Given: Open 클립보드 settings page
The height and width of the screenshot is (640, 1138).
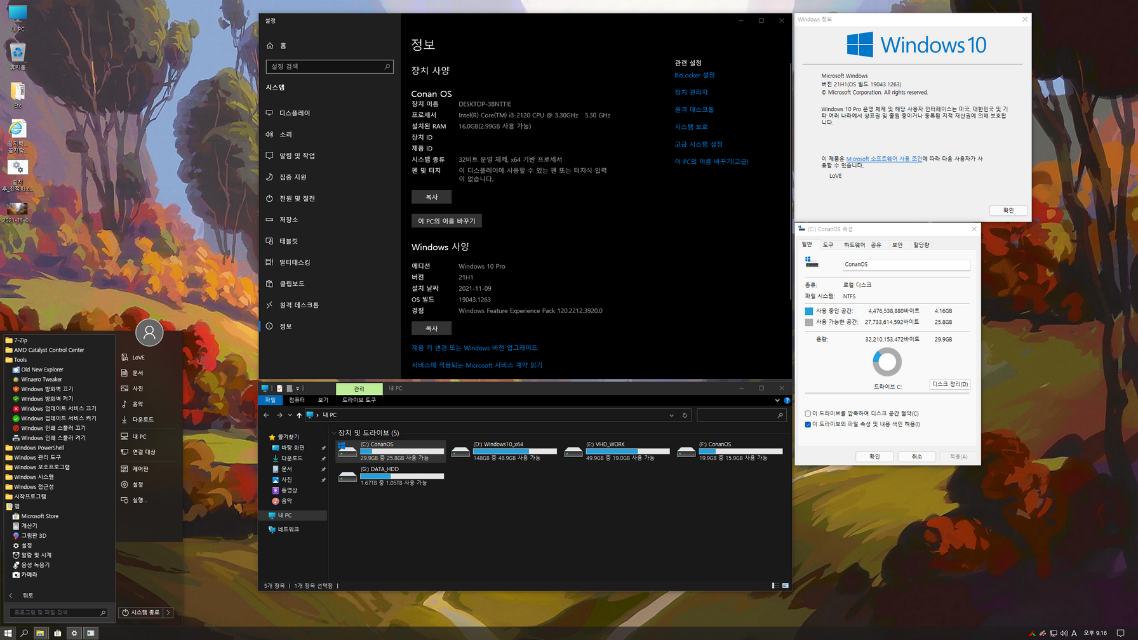Looking at the screenshot, I should [x=291, y=284].
